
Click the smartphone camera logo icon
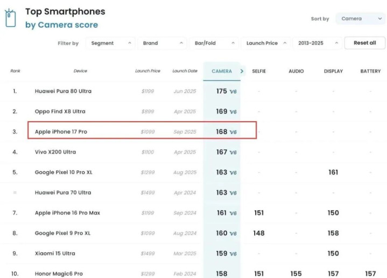click(10, 18)
